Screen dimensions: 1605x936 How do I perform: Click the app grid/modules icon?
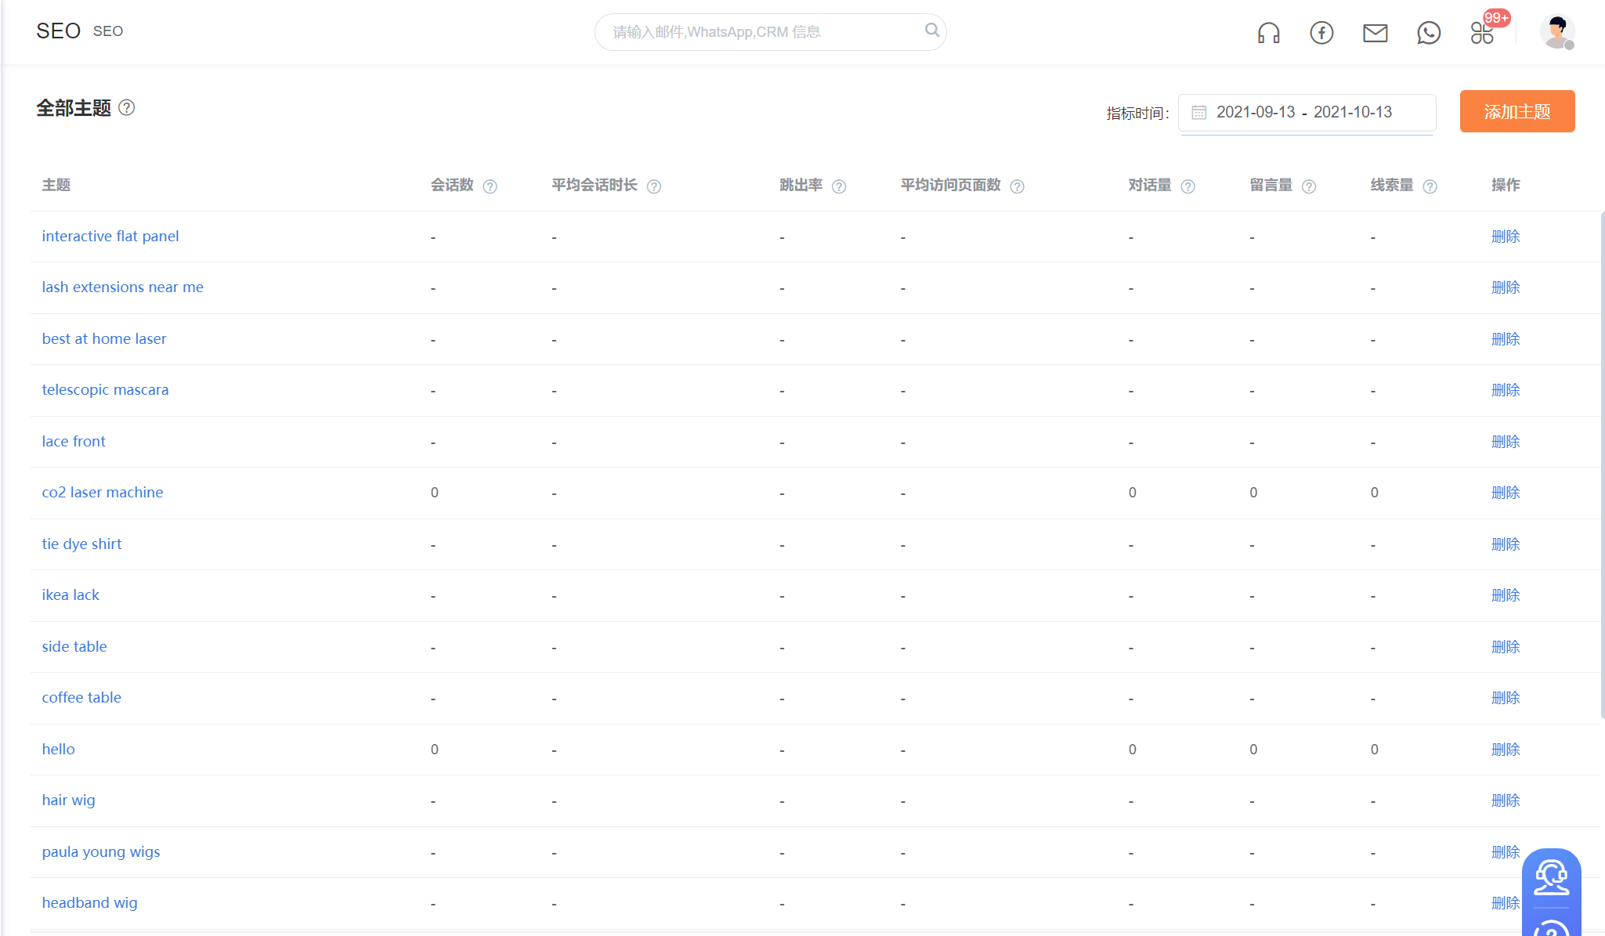click(1483, 31)
